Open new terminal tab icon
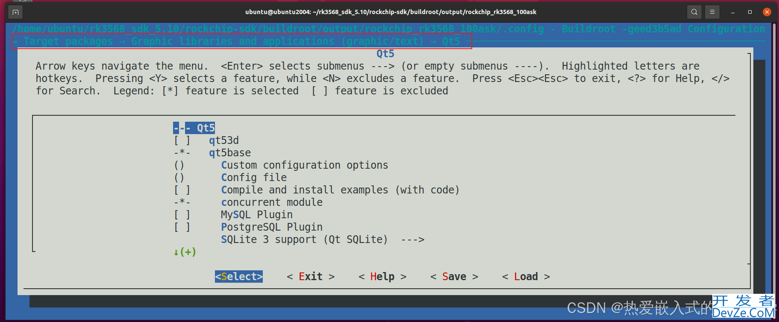 15,12
